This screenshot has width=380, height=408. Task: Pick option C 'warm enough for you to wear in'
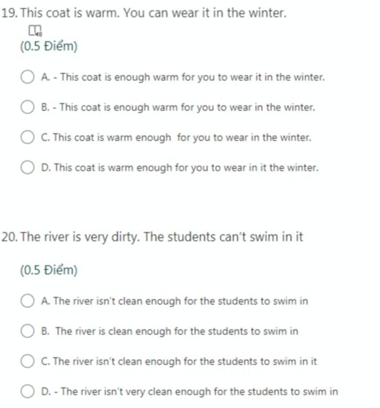tap(27, 137)
